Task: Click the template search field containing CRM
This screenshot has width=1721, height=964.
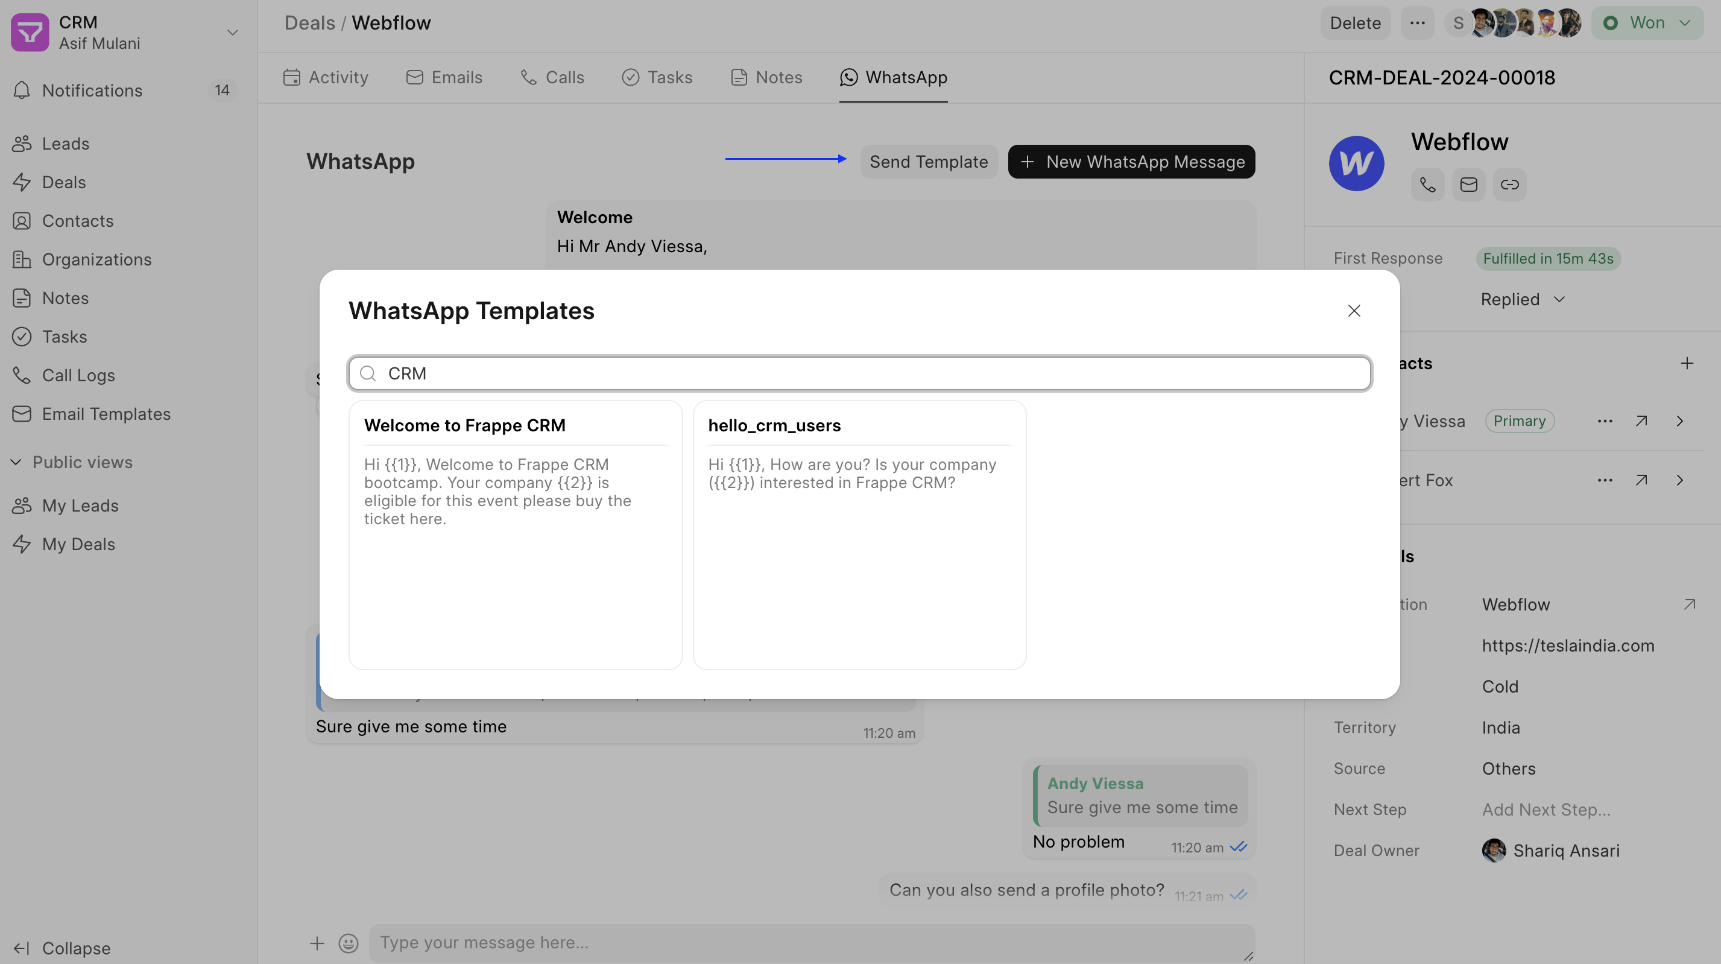Action: tap(860, 373)
